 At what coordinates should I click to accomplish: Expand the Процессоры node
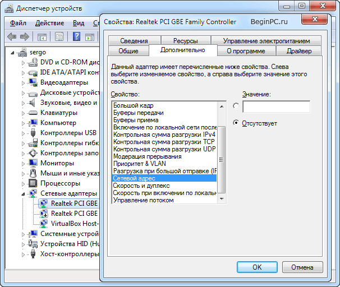(x=23, y=184)
